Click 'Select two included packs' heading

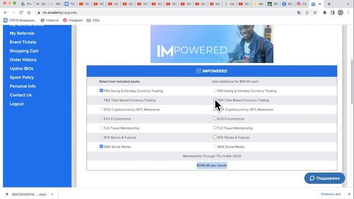click(x=119, y=81)
